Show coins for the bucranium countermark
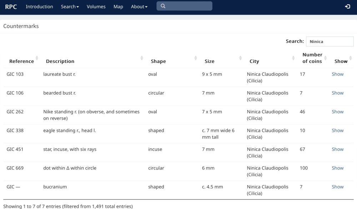 pyautogui.click(x=337, y=187)
